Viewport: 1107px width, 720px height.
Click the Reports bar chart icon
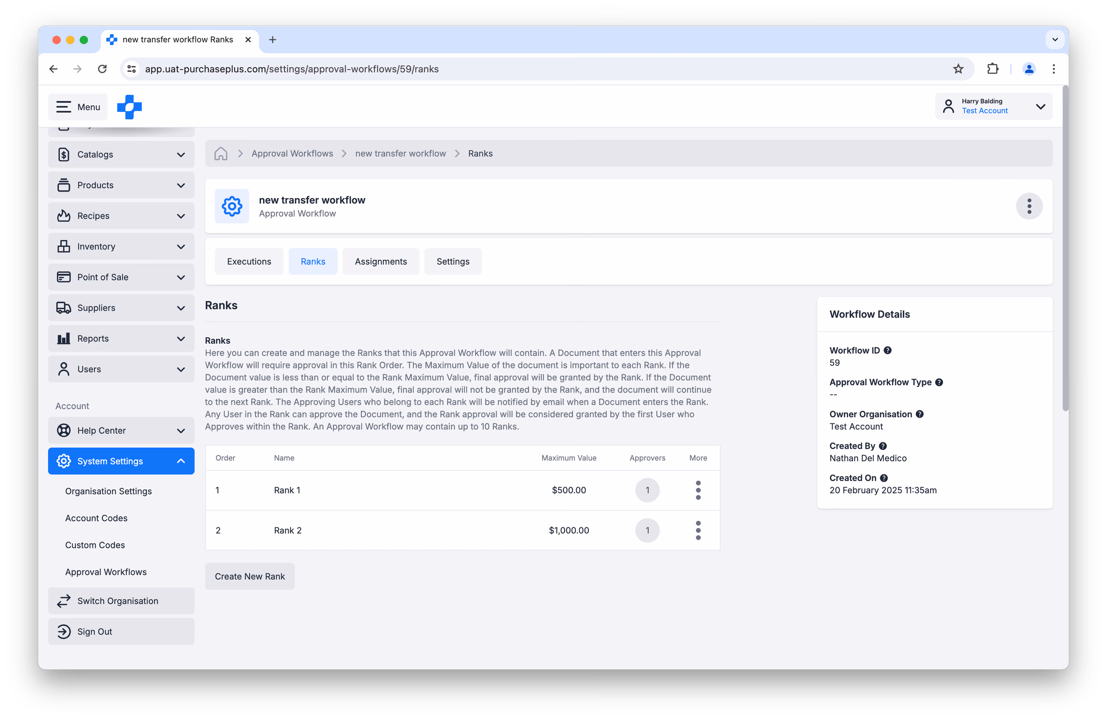coord(64,338)
